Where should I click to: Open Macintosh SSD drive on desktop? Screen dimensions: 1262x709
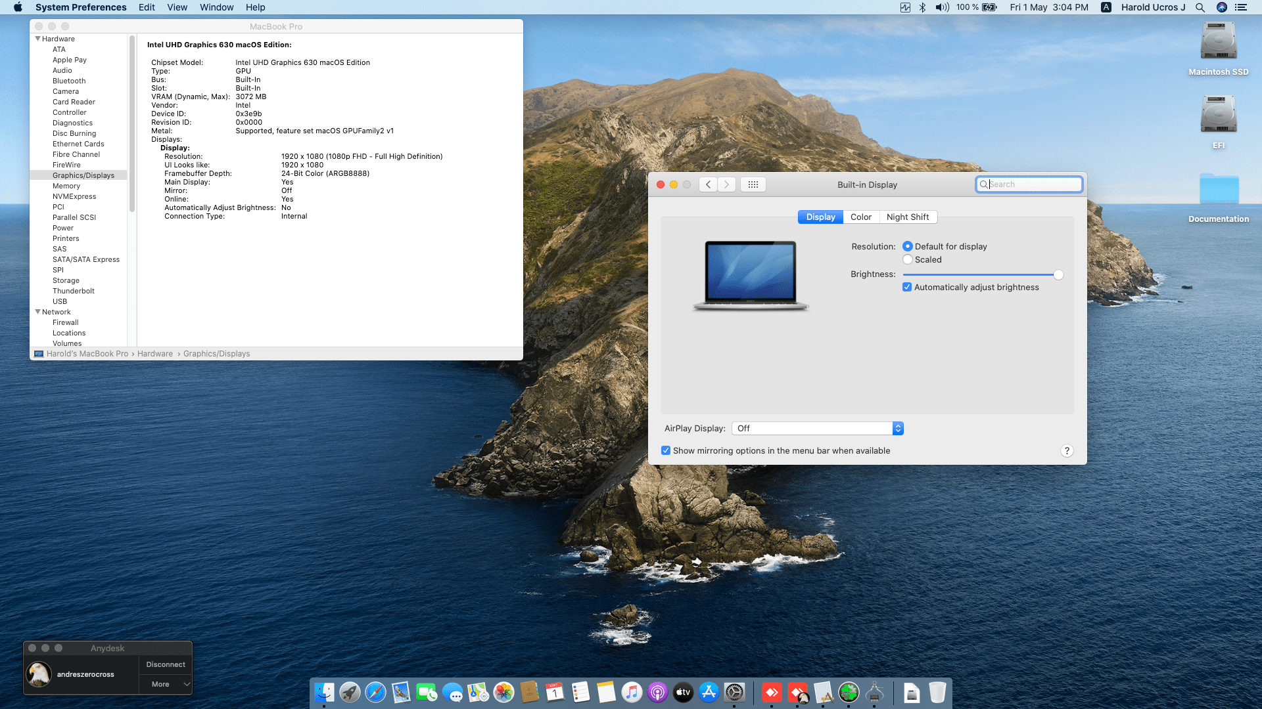(x=1219, y=49)
